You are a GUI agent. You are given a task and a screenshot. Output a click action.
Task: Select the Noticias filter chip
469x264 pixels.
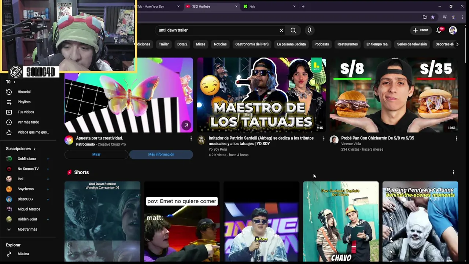220,44
